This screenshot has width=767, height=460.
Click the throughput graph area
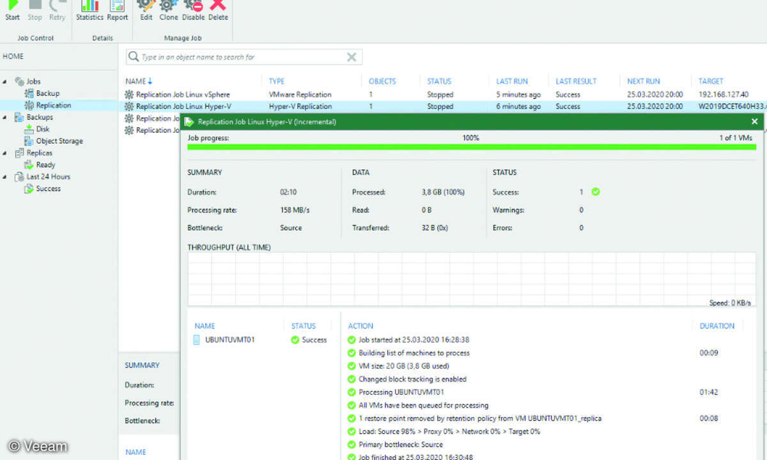pyautogui.click(x=472, y=280)
